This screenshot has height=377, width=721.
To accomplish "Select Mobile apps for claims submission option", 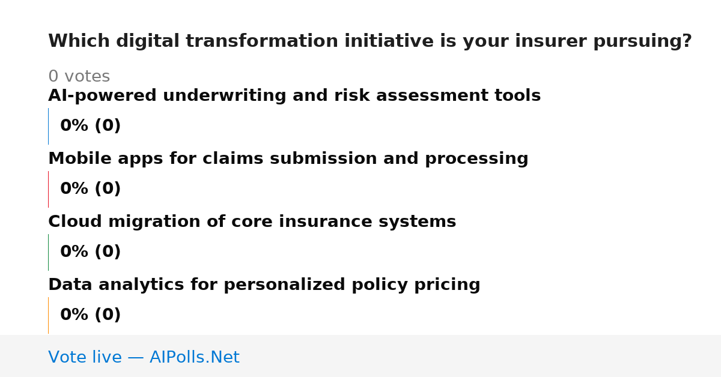I will 288,159.
